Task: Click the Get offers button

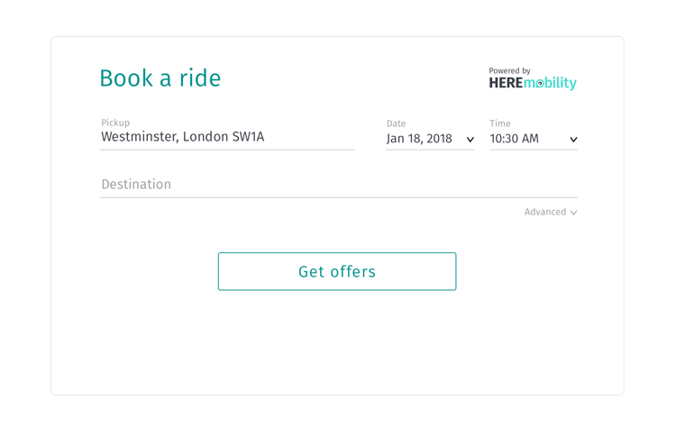Action: (337, 271)
